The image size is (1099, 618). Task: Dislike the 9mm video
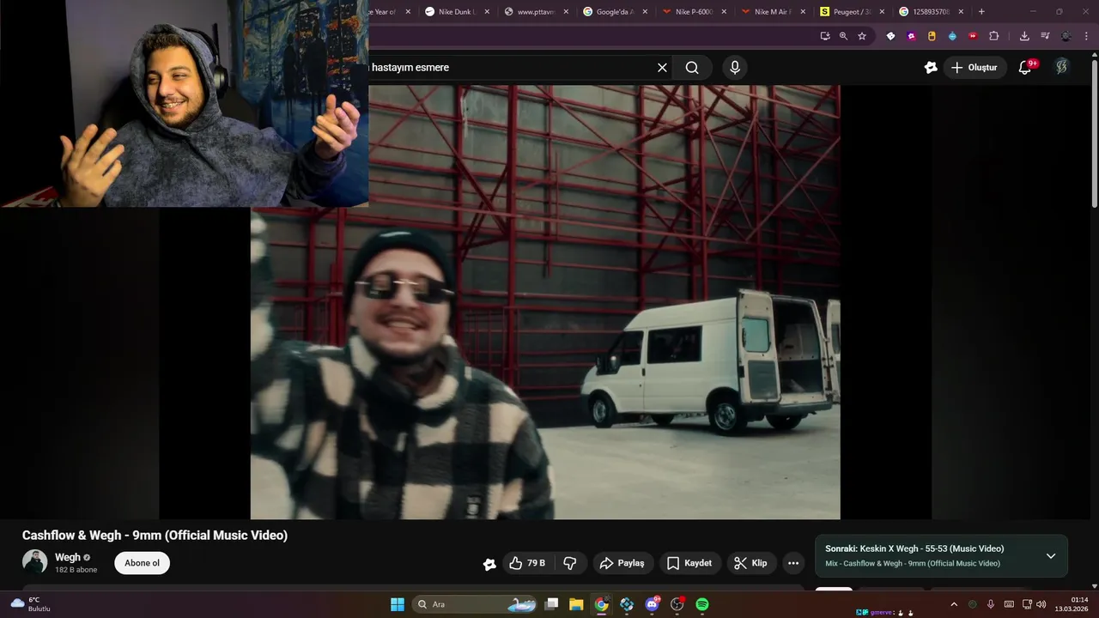(x=569, y=563)
